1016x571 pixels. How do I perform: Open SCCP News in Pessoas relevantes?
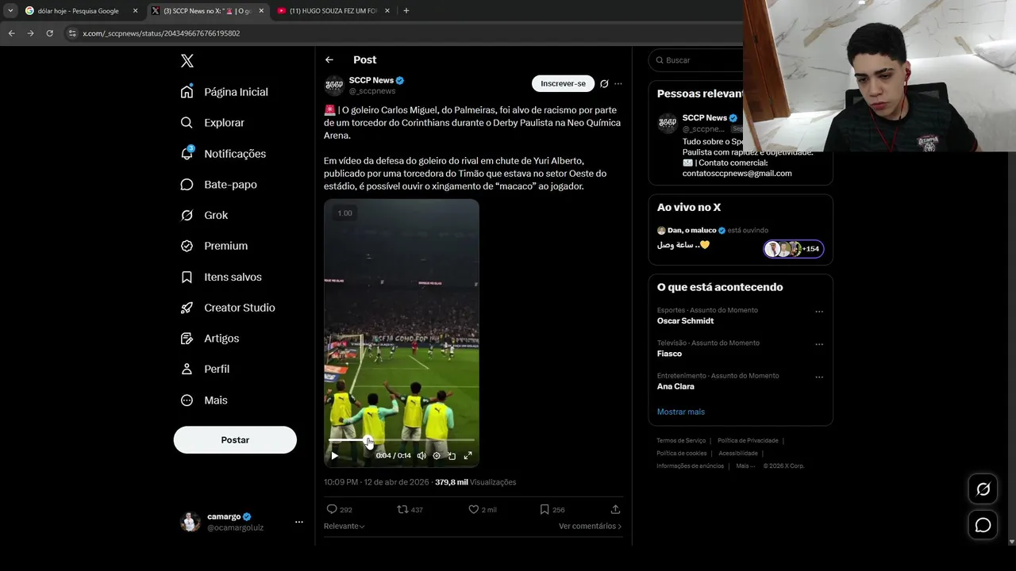(705, 118)
